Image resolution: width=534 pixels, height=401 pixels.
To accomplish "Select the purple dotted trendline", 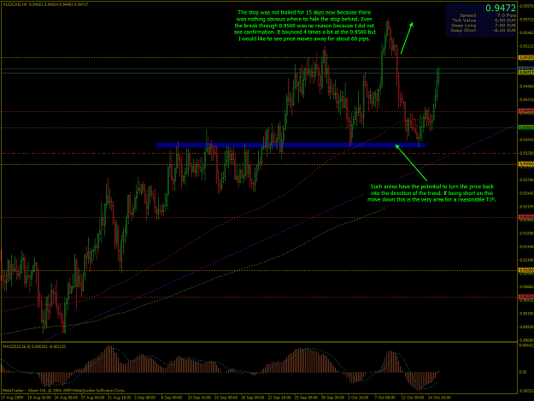I will [x=279, y=233].
